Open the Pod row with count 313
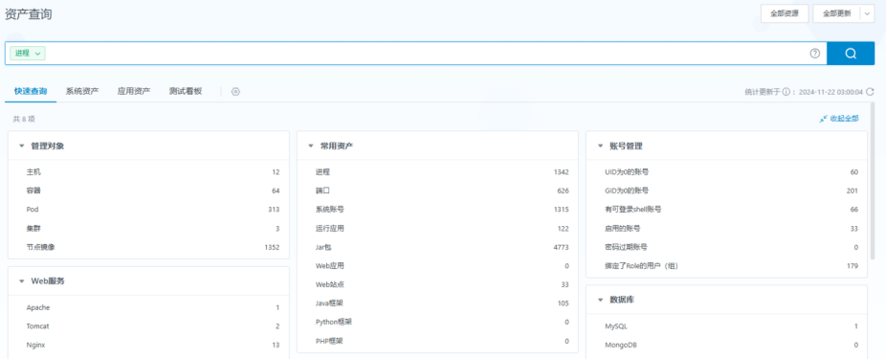886x359 pixels. tap(148, 210)
